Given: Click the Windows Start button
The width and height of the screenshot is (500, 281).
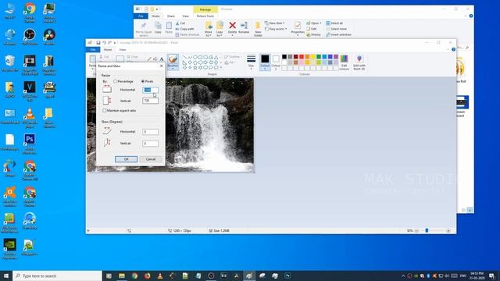Looking at the screenshot, I should [6, 276].
